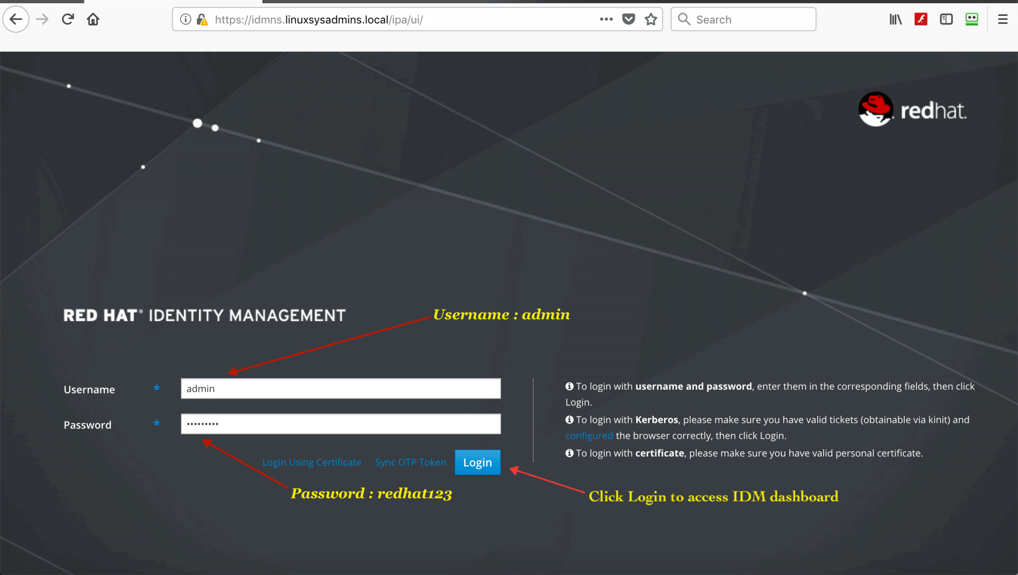This screenshot has height=575, width=1018.
Task: Click the 'username and password' help text
Action: point(693,387)
